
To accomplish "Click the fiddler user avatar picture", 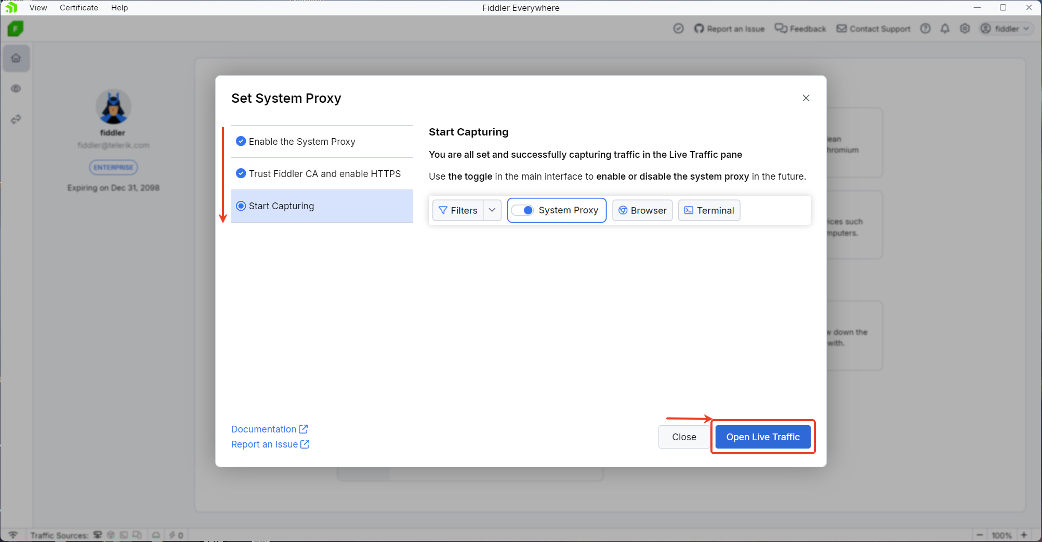I will 113,107.
